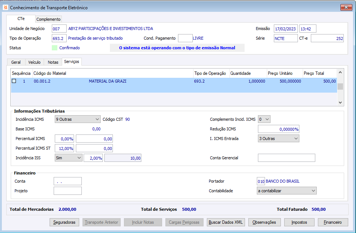This screenshot has width=356, height=233.
Task: Click the Financeiro button at bottom
Action: click(x=333, y=222)
